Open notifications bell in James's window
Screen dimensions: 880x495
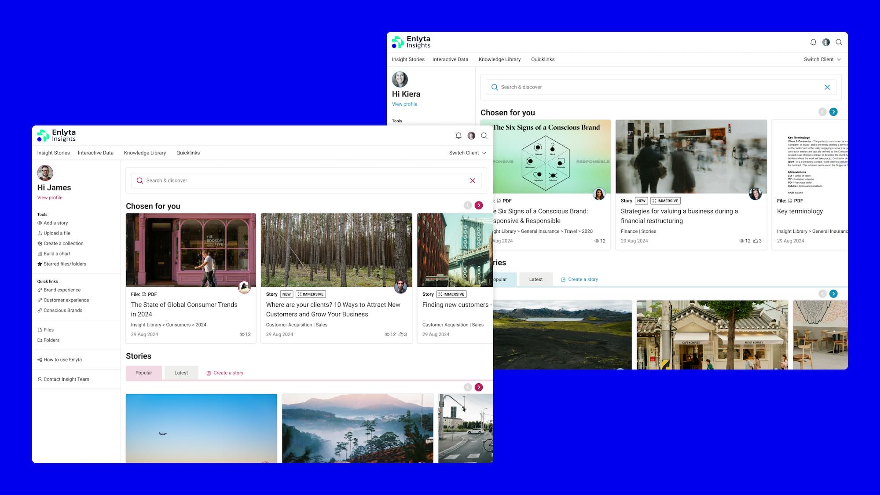(458, 136)
